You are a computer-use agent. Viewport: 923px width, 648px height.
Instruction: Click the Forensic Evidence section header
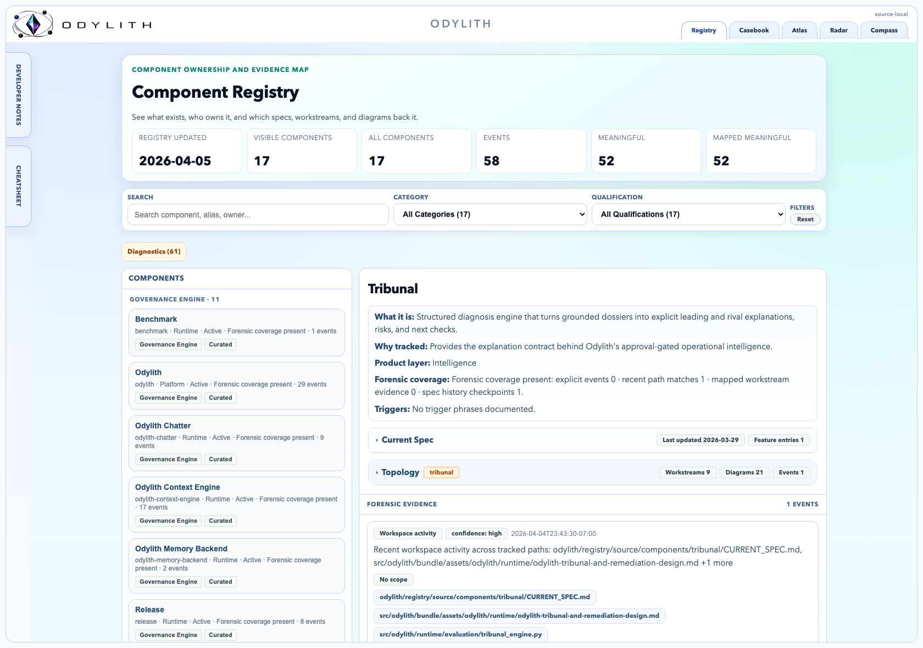tap(402, 504)
